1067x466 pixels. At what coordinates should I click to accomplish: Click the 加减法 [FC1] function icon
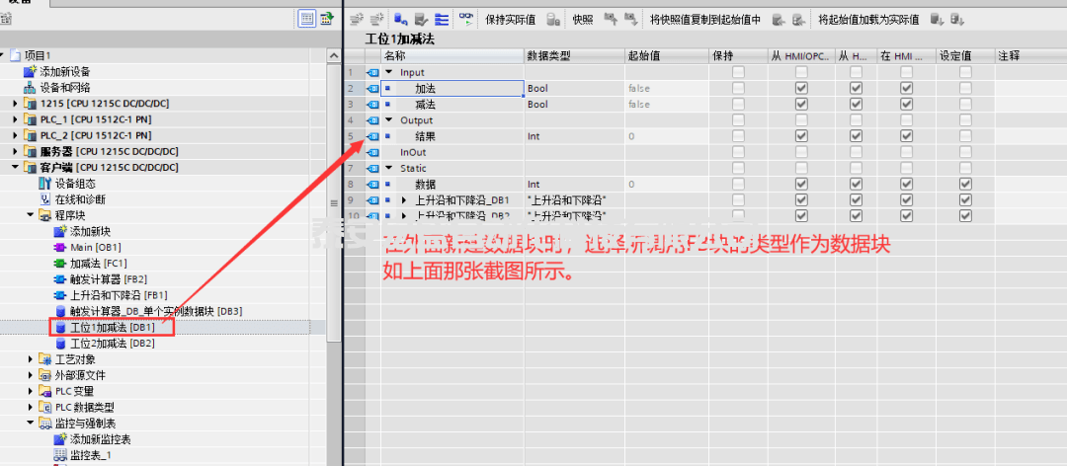60,264
